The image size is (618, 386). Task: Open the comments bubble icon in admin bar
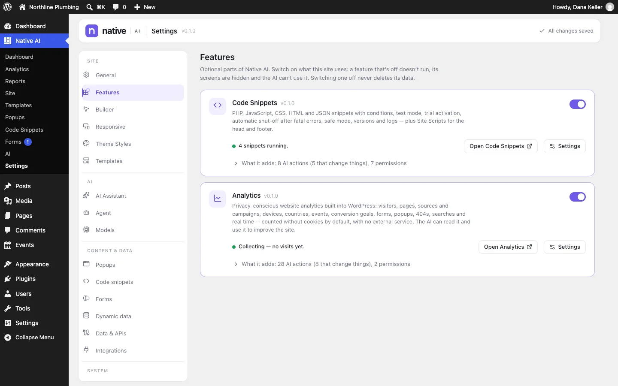point(115,7)
